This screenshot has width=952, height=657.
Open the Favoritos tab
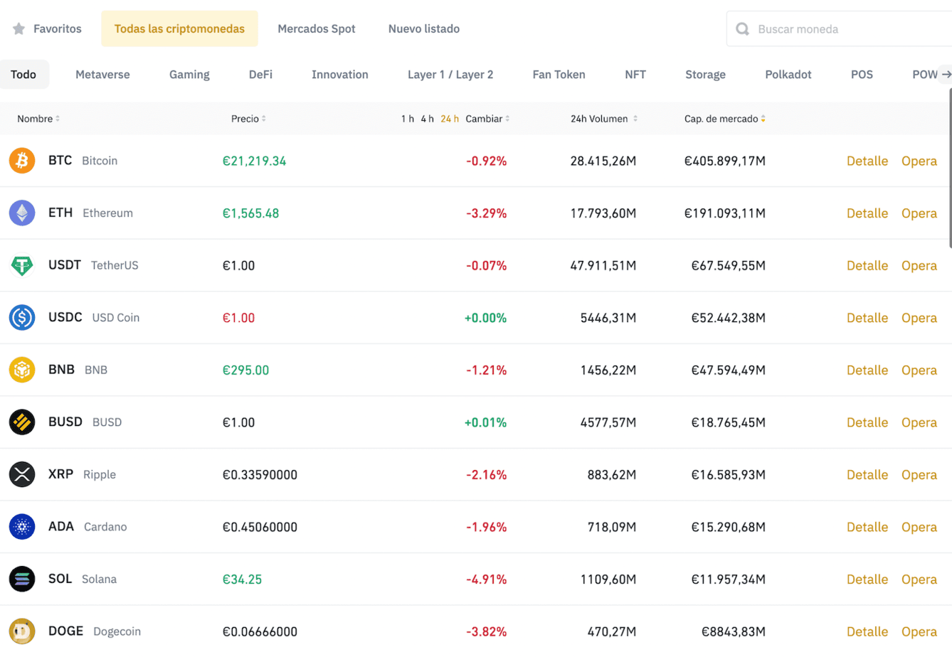[x=47, y=28]
